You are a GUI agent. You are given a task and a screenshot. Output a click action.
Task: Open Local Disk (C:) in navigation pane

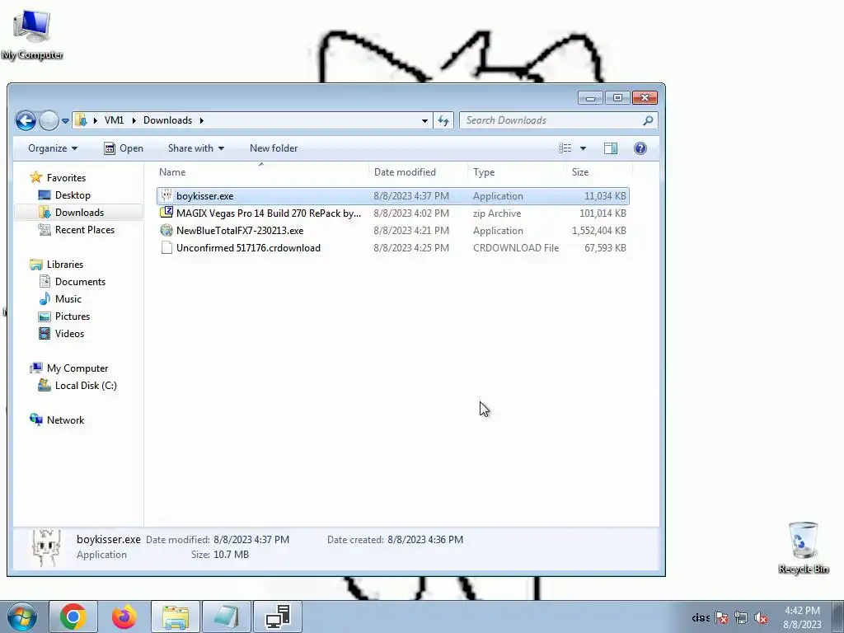pos(77,386)
